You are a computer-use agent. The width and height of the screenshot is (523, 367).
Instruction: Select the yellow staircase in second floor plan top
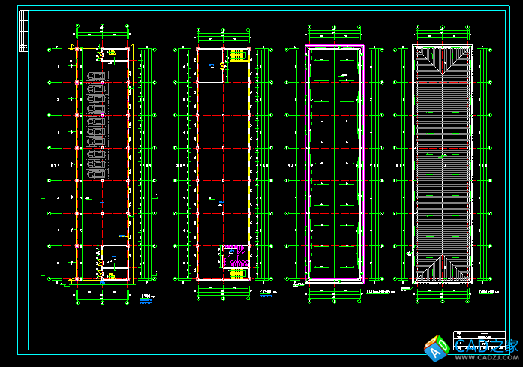(236, 56)
